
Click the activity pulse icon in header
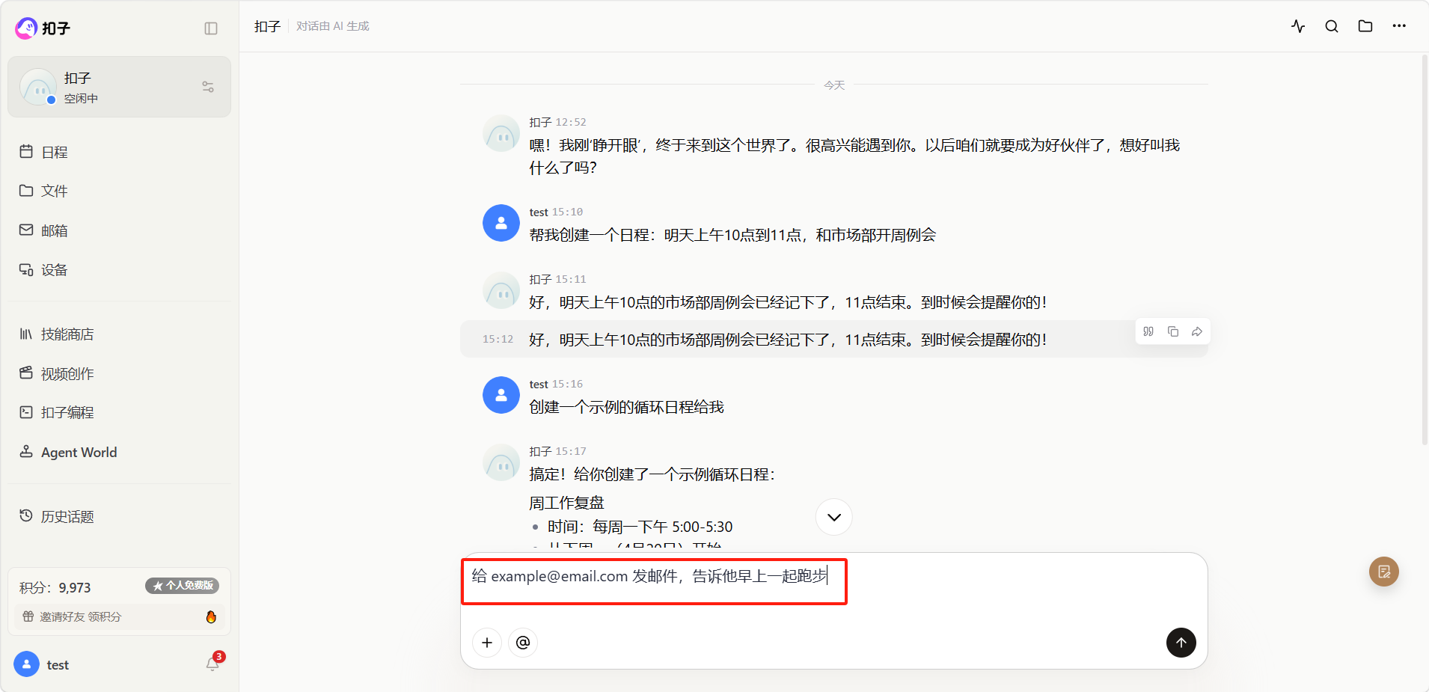[x=1298, y=26]
